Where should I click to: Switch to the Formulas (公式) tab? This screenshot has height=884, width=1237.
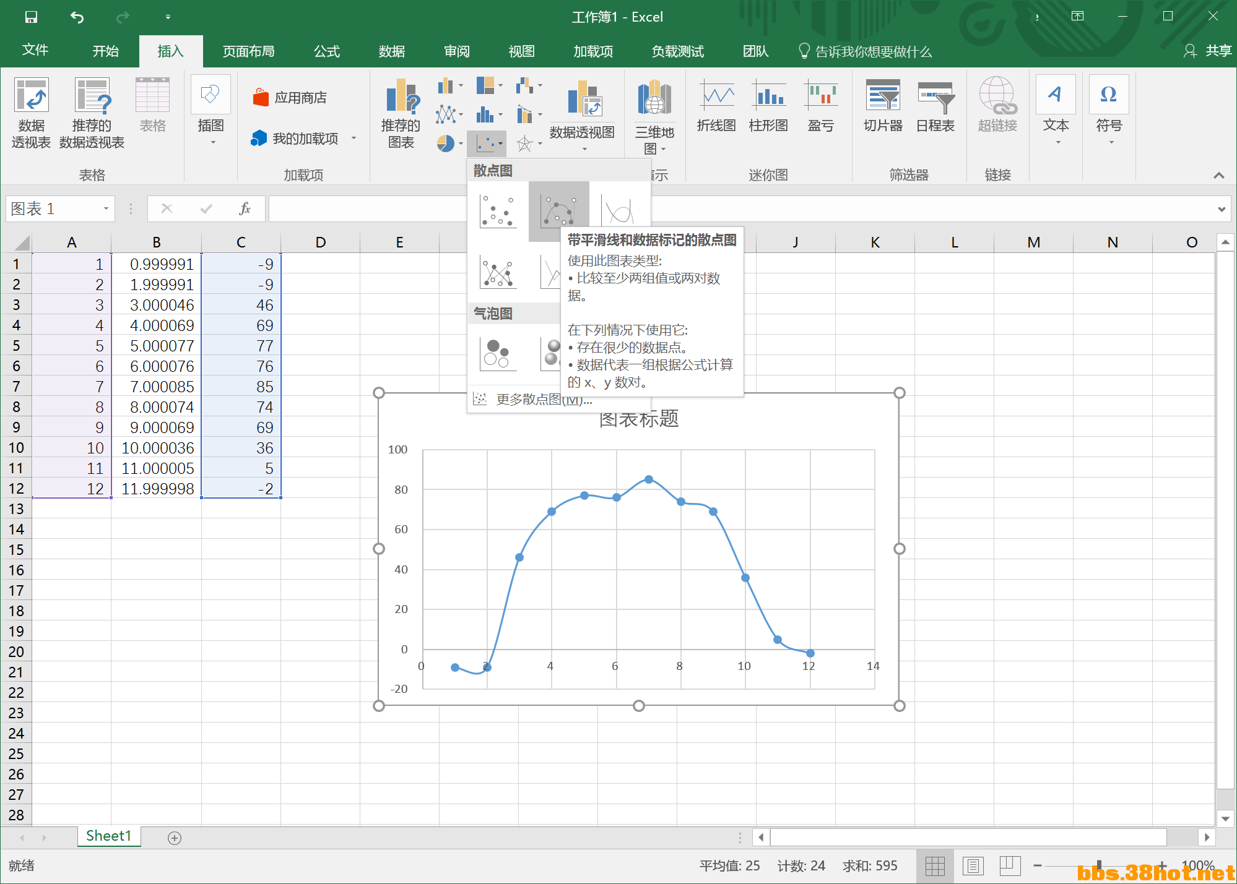click(x=327, y=51)
